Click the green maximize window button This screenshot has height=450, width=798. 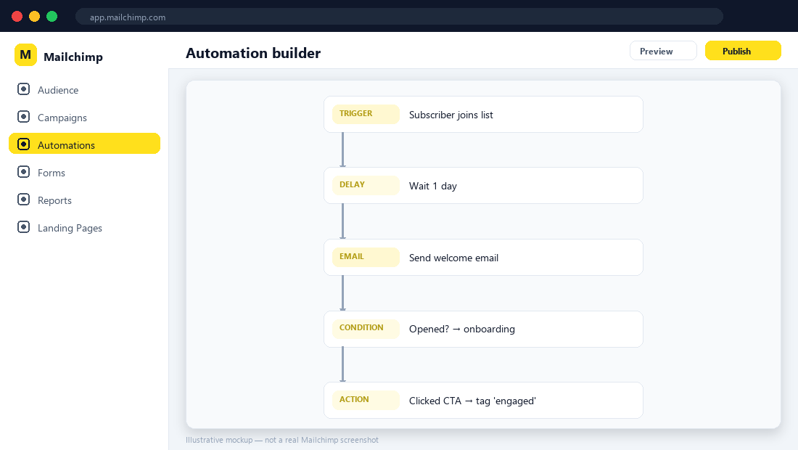point(52,16)
